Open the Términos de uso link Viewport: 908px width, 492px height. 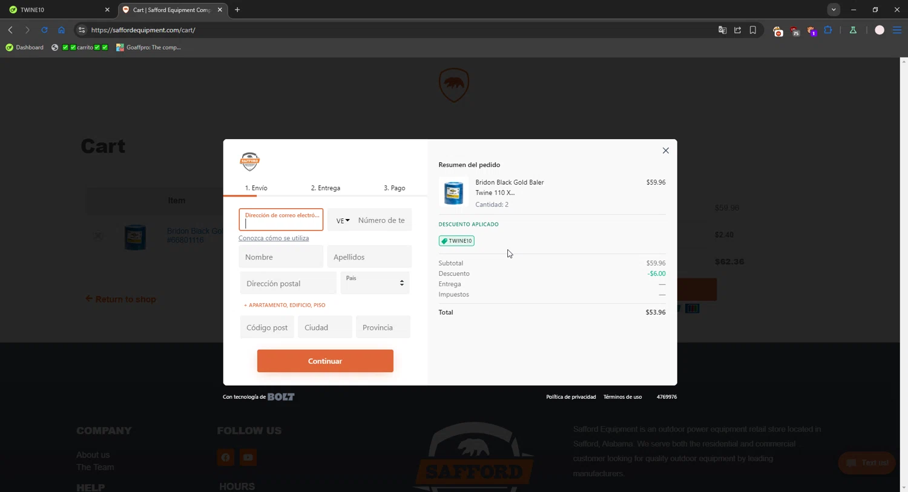pyautogui.click(x=622, y=397)
